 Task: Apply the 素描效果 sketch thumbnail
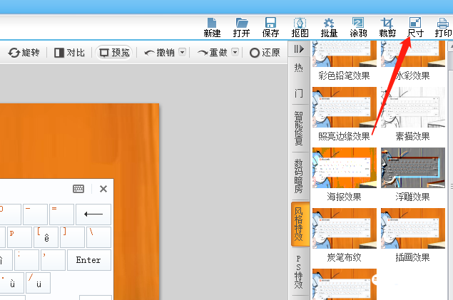pos(413,107)
